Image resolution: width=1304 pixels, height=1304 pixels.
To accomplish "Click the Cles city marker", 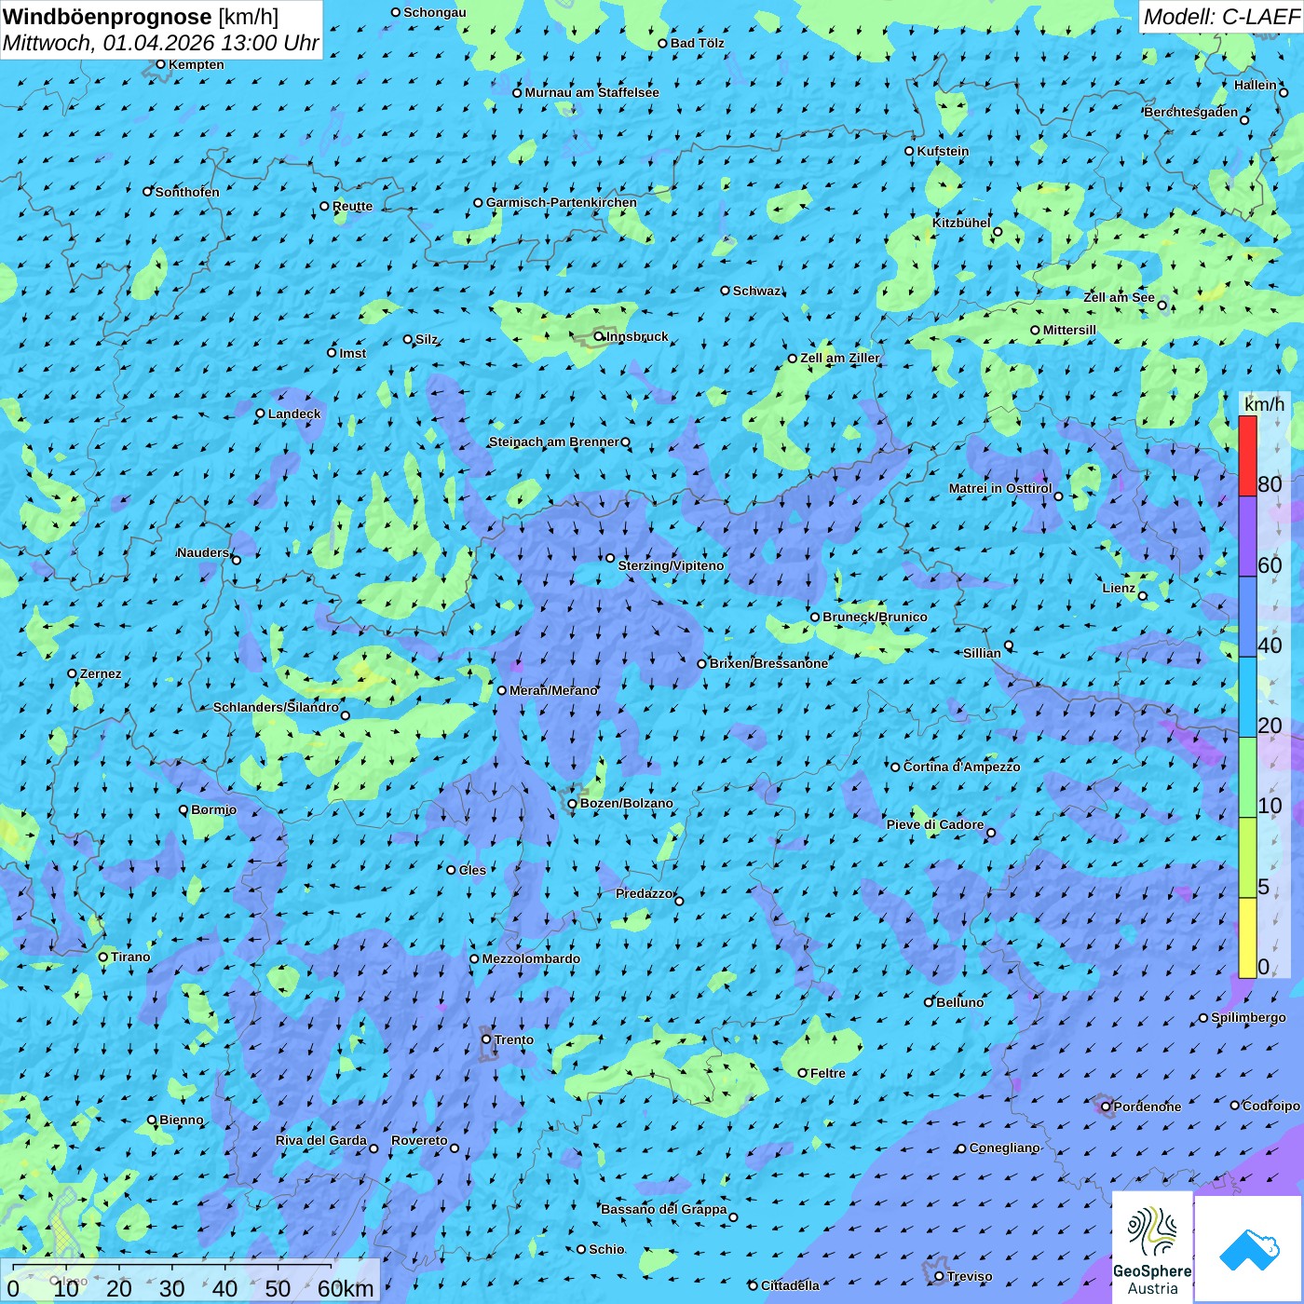I will 451,870.
